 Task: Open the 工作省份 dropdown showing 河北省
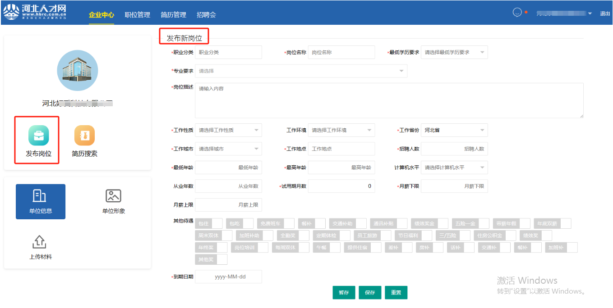(454, 130)
